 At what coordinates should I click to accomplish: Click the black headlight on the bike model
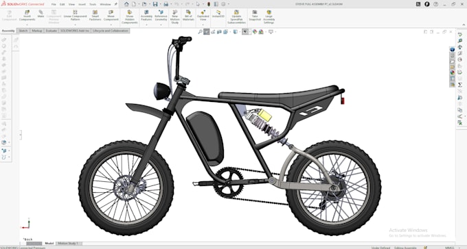coord(161,91)
